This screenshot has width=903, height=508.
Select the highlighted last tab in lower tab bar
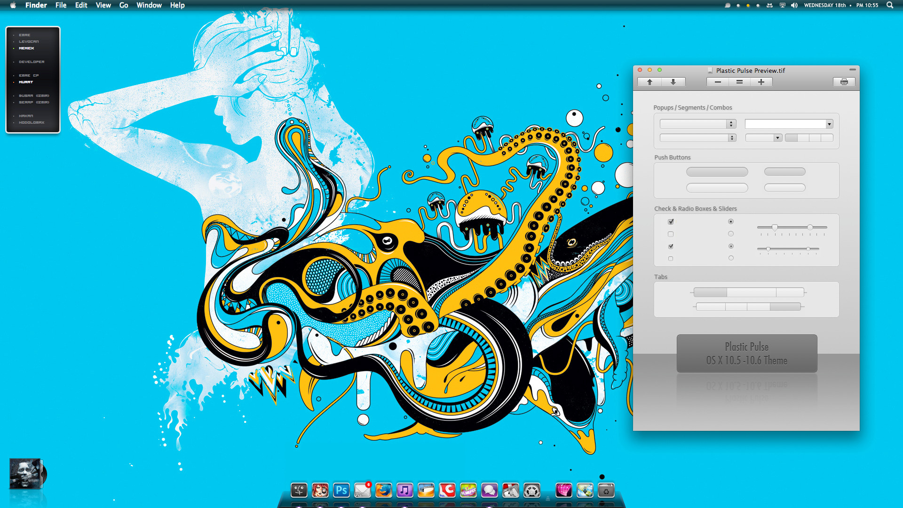(785, 307)
